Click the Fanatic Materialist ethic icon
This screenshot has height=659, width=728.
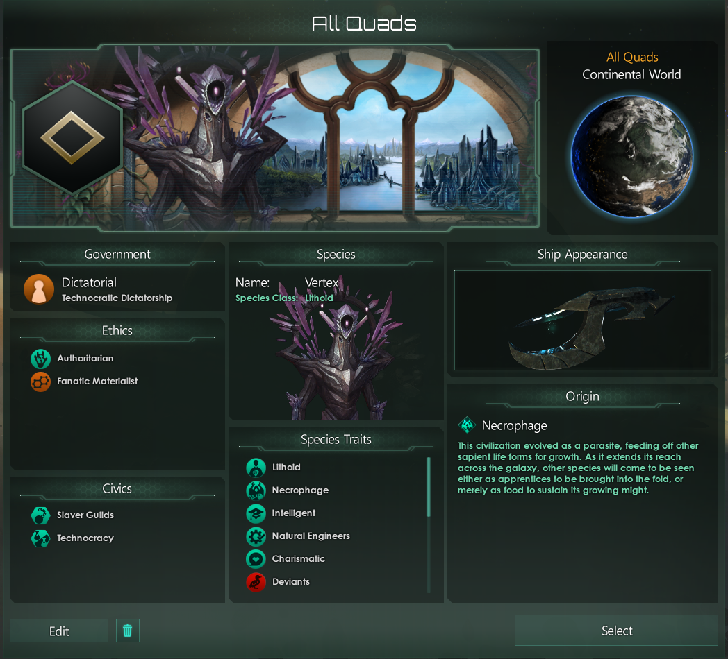pos(40,382)
